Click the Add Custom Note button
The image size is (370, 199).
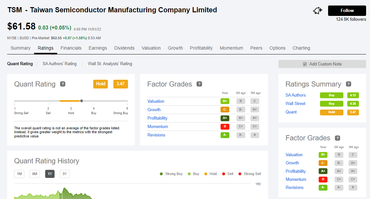point(322,64)
